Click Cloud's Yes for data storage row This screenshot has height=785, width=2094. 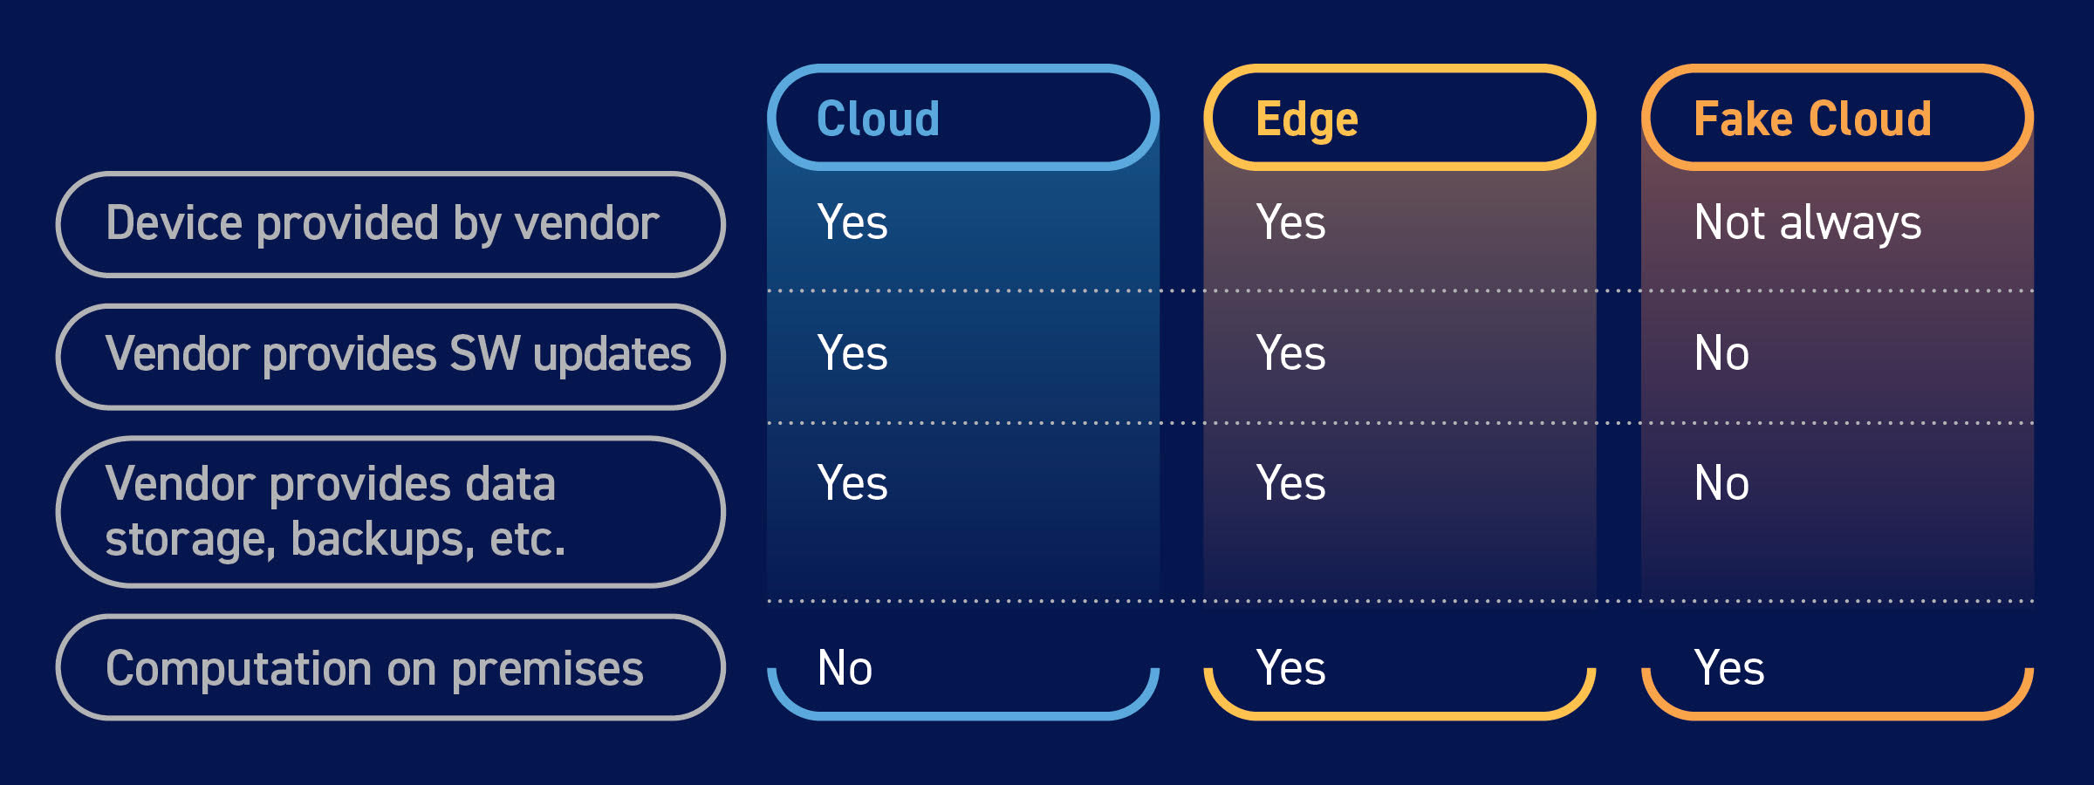pyautogui.click(x=852, y=483)
